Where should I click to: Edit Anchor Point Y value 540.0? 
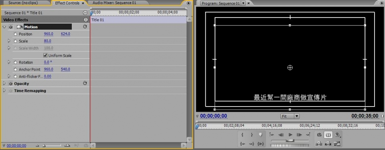pos(65,69)
